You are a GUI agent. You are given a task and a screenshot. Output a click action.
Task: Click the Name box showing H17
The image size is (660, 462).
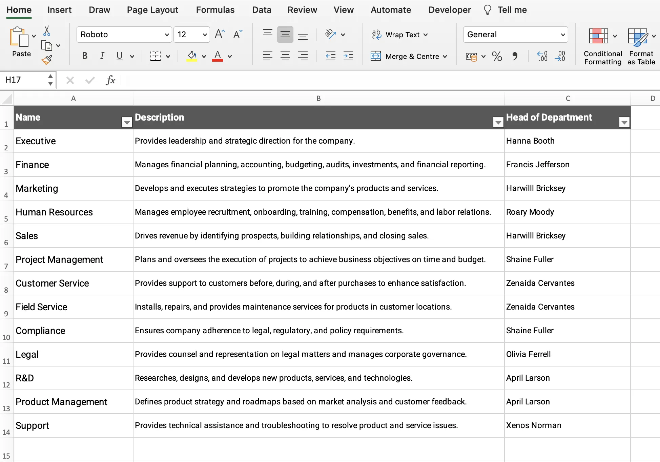(24, 80)
